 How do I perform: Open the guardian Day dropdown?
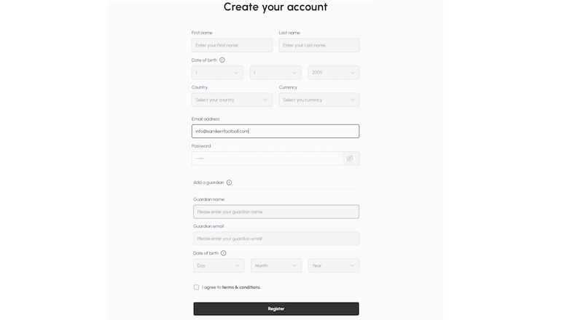click(219, 265)
